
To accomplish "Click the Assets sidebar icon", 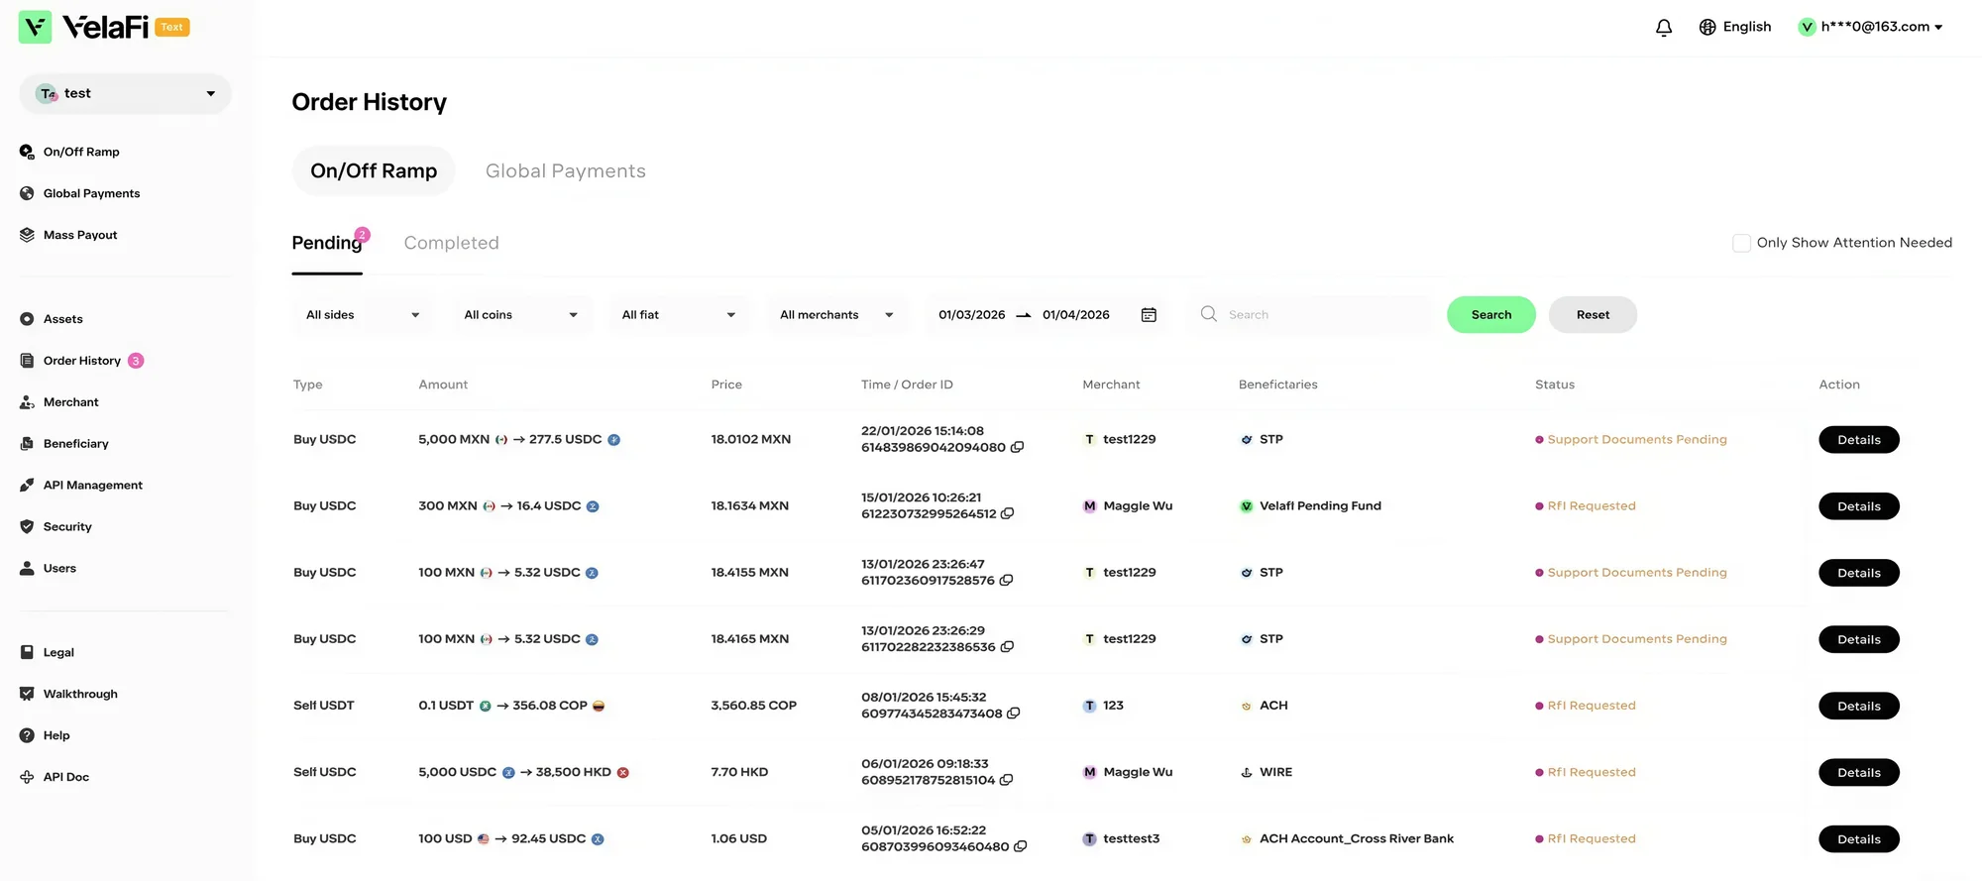I will point(27,319).
